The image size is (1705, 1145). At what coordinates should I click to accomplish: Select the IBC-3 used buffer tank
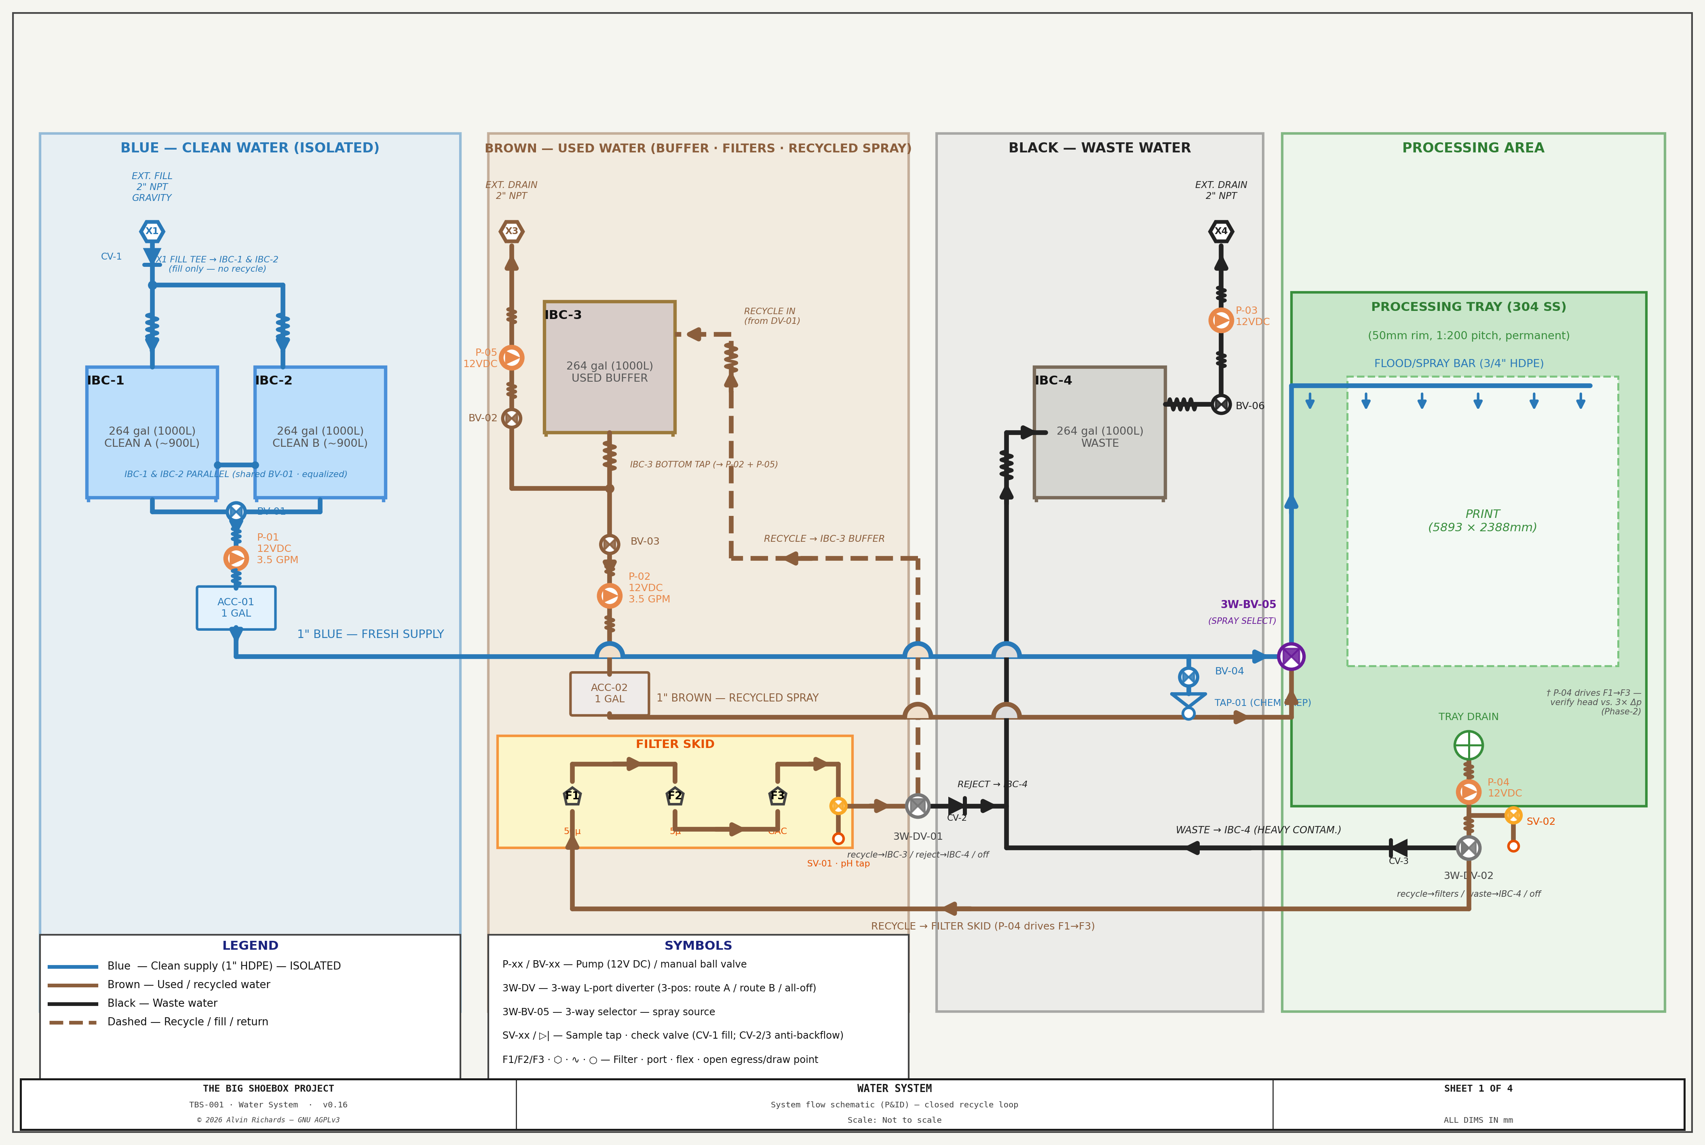coord(610,367)
